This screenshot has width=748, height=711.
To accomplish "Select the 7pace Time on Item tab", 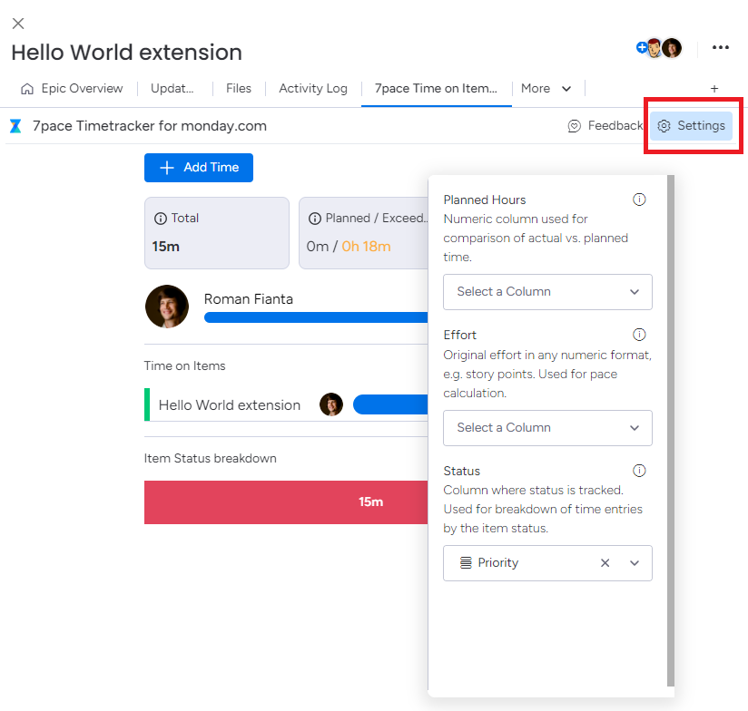I will coord(436,89).
